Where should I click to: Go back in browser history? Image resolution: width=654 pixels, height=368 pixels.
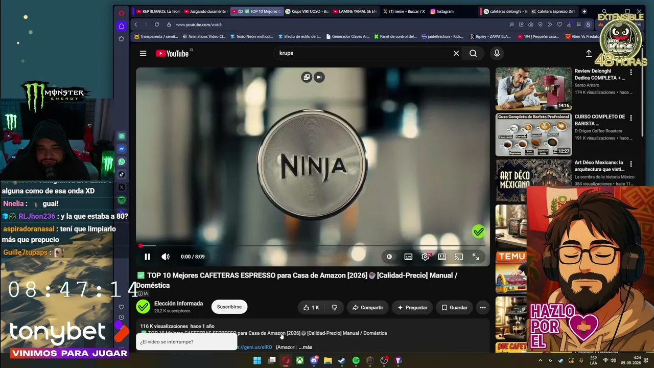coord(136,25)
